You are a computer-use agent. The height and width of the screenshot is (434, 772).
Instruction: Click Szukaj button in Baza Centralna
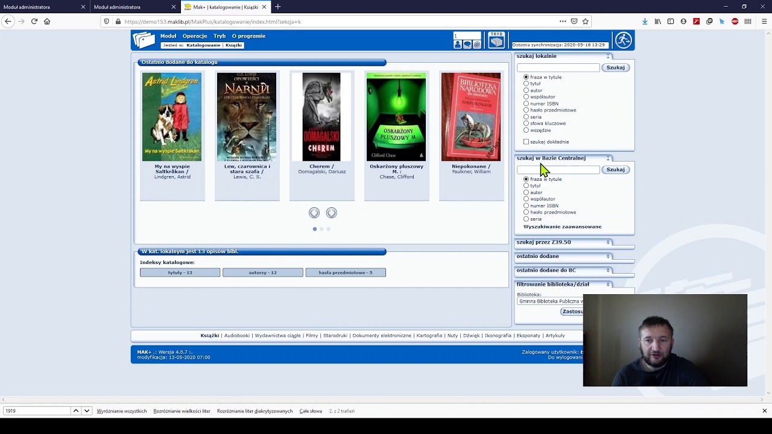tap(615, 169)
